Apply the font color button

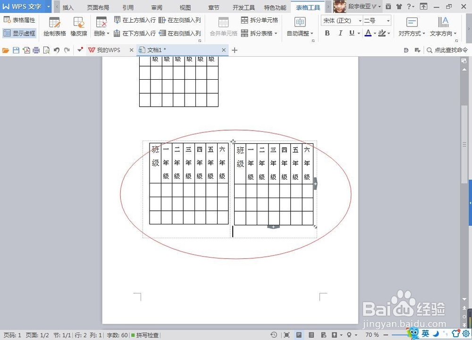coord(368,33)
